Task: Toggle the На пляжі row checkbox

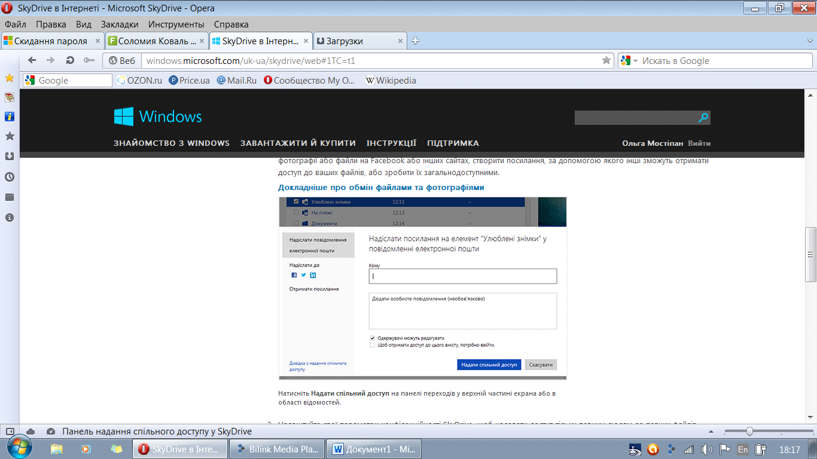Action: coord(295,212)
